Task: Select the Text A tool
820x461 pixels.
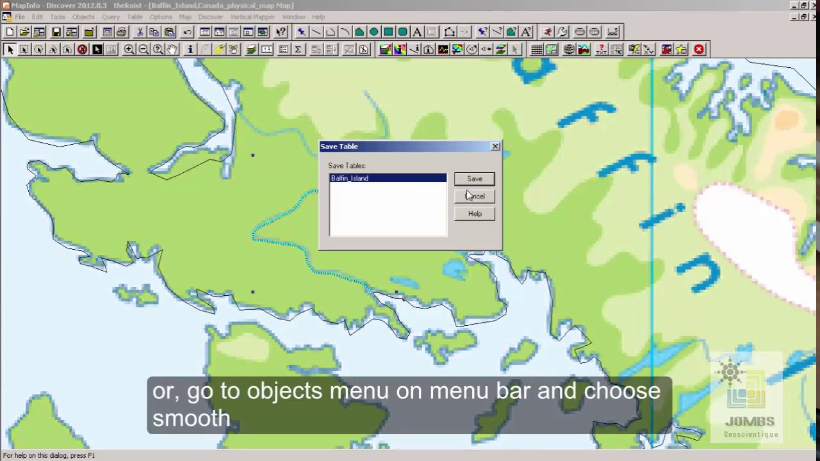Action: (x=417, y=32)
